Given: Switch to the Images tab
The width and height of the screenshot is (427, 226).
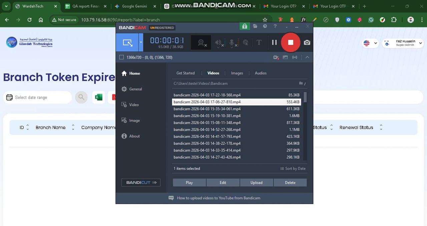Looking at the screenshot, I should (237, 73).
